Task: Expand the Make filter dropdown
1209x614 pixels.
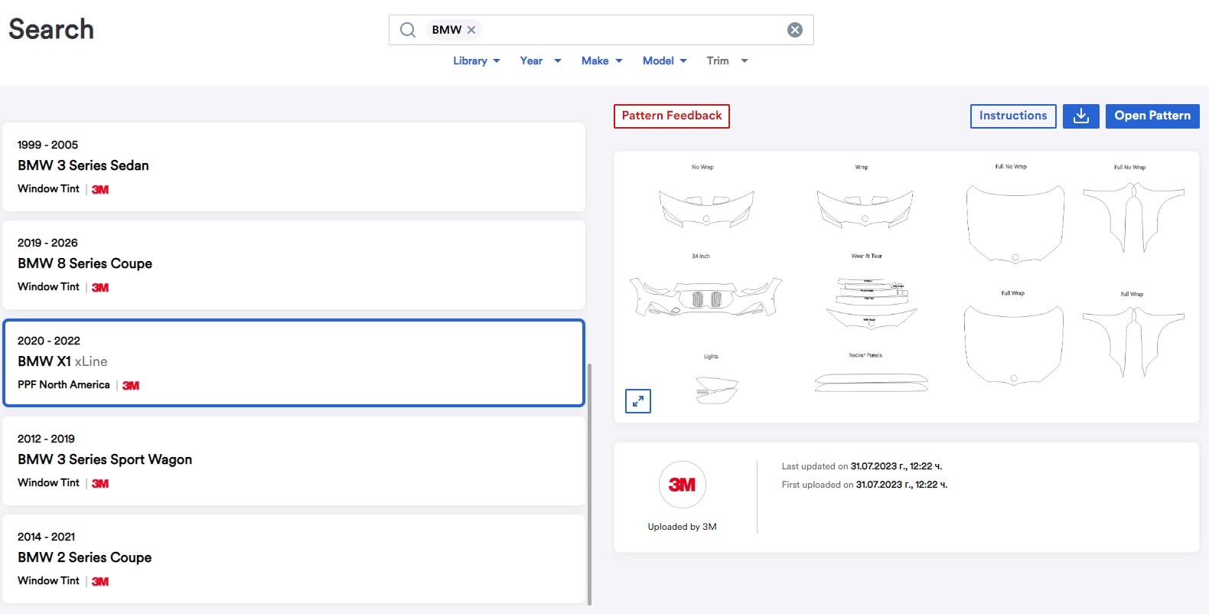Action: pos(601,61)
